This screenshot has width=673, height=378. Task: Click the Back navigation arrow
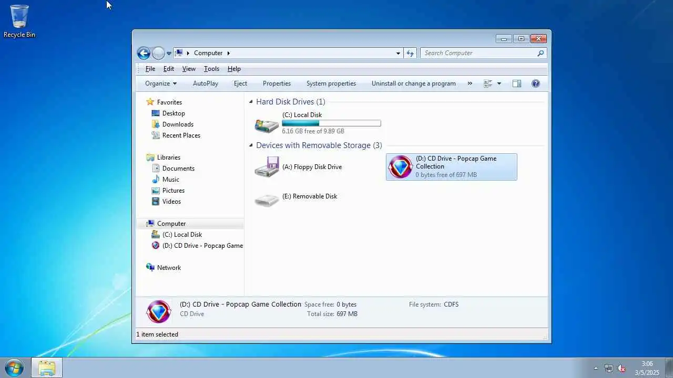click(144, 53)
